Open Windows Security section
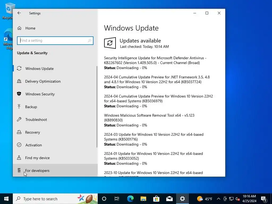 pyautogui.click(x=55, y=94)
